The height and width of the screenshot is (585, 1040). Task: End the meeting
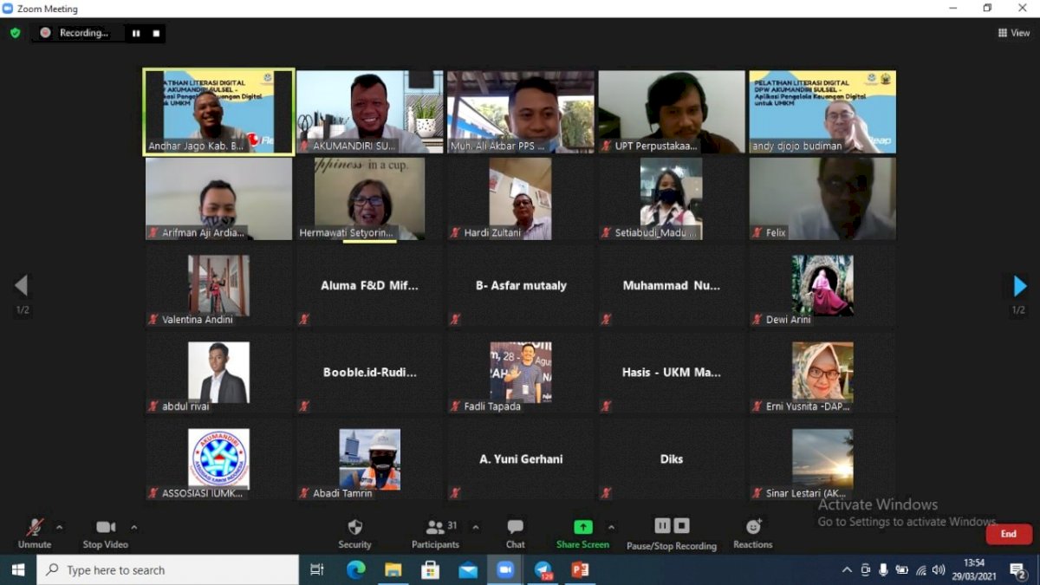1008,534
